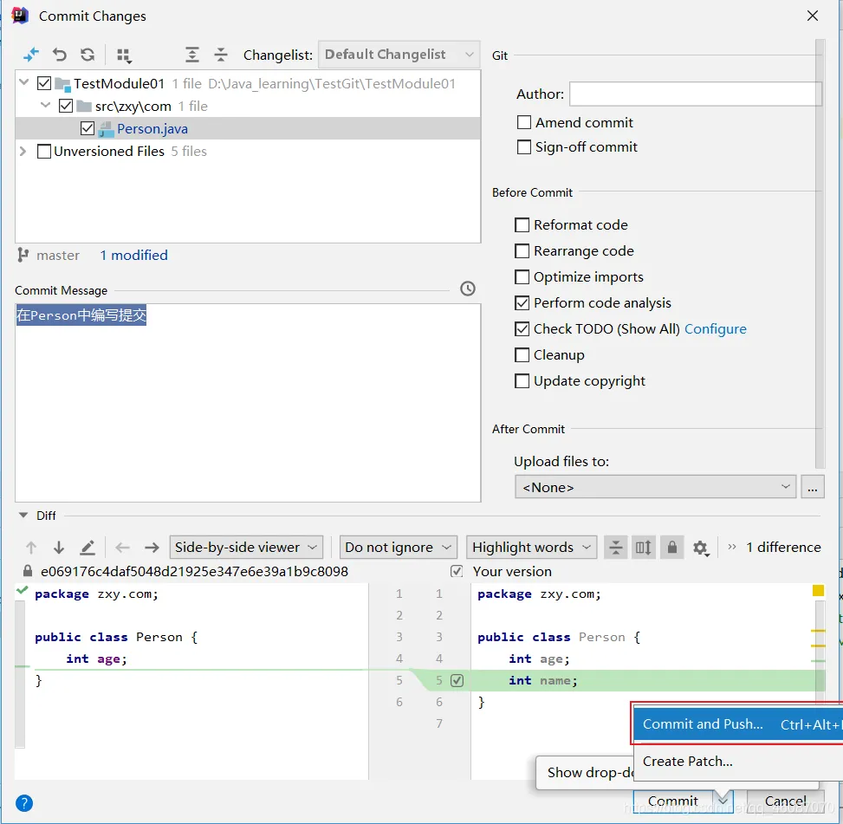Choose Create Patch from the menu
This screenshot has width=843, height=824.
click(688, 762)
